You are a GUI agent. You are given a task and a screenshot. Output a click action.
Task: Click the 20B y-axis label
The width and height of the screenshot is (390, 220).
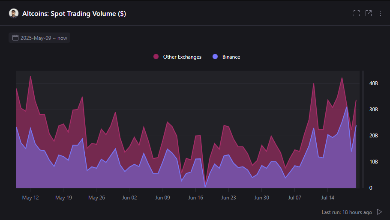[374, 136]
